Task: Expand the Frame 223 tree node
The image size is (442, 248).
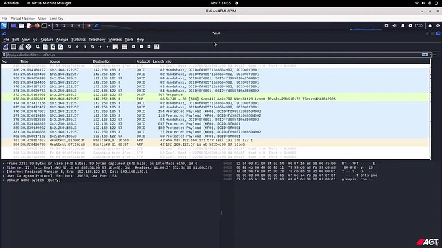Action: [x=4, y=164]
